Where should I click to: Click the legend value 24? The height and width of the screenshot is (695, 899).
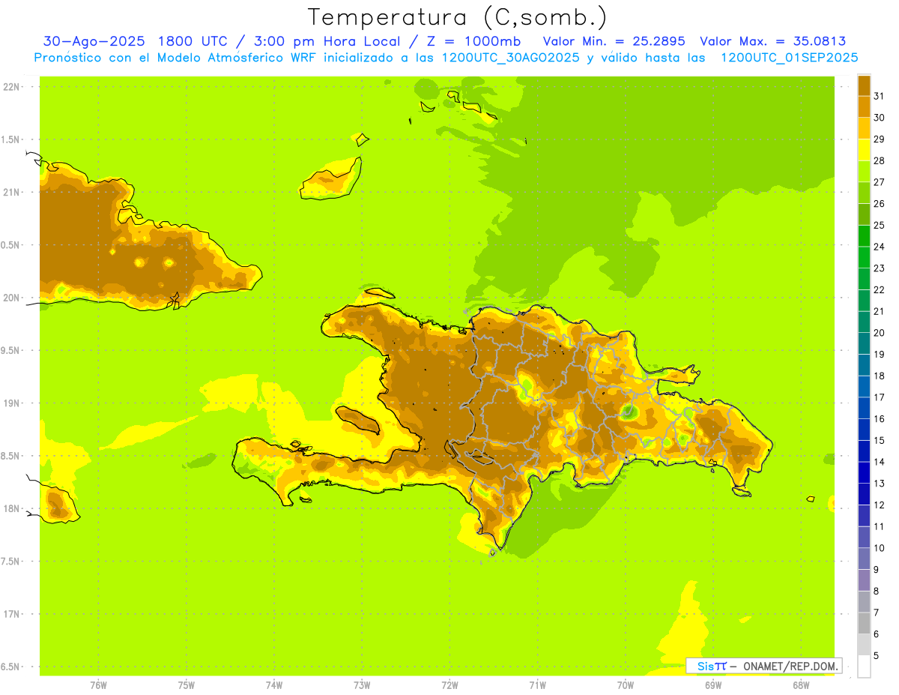[x=879, y=247]
